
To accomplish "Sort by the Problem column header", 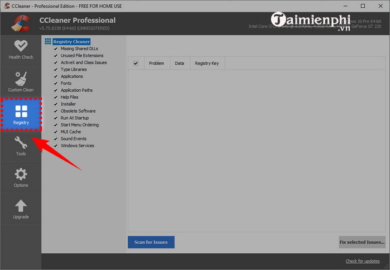I will click(x=157, y=63).
